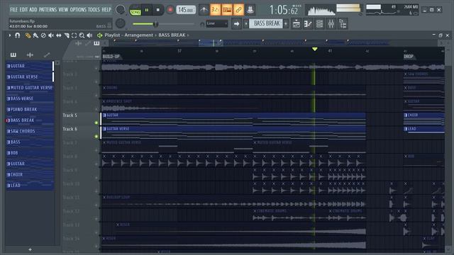
Task: Click the main pitch knob
Action: coord(120,23)
